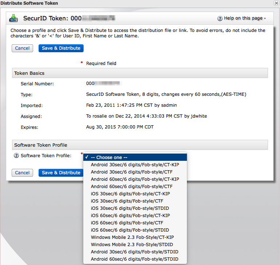The width and height of the screenshot is (280, 265).
Task: Select the -- Choose one -- option
Action: click(x=135, y=157)
